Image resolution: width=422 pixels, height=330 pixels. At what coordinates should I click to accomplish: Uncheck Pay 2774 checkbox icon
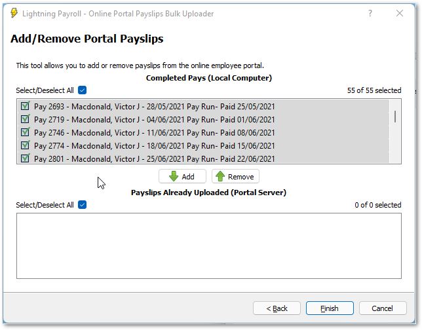pyautogui.click(x=26, y=145)
